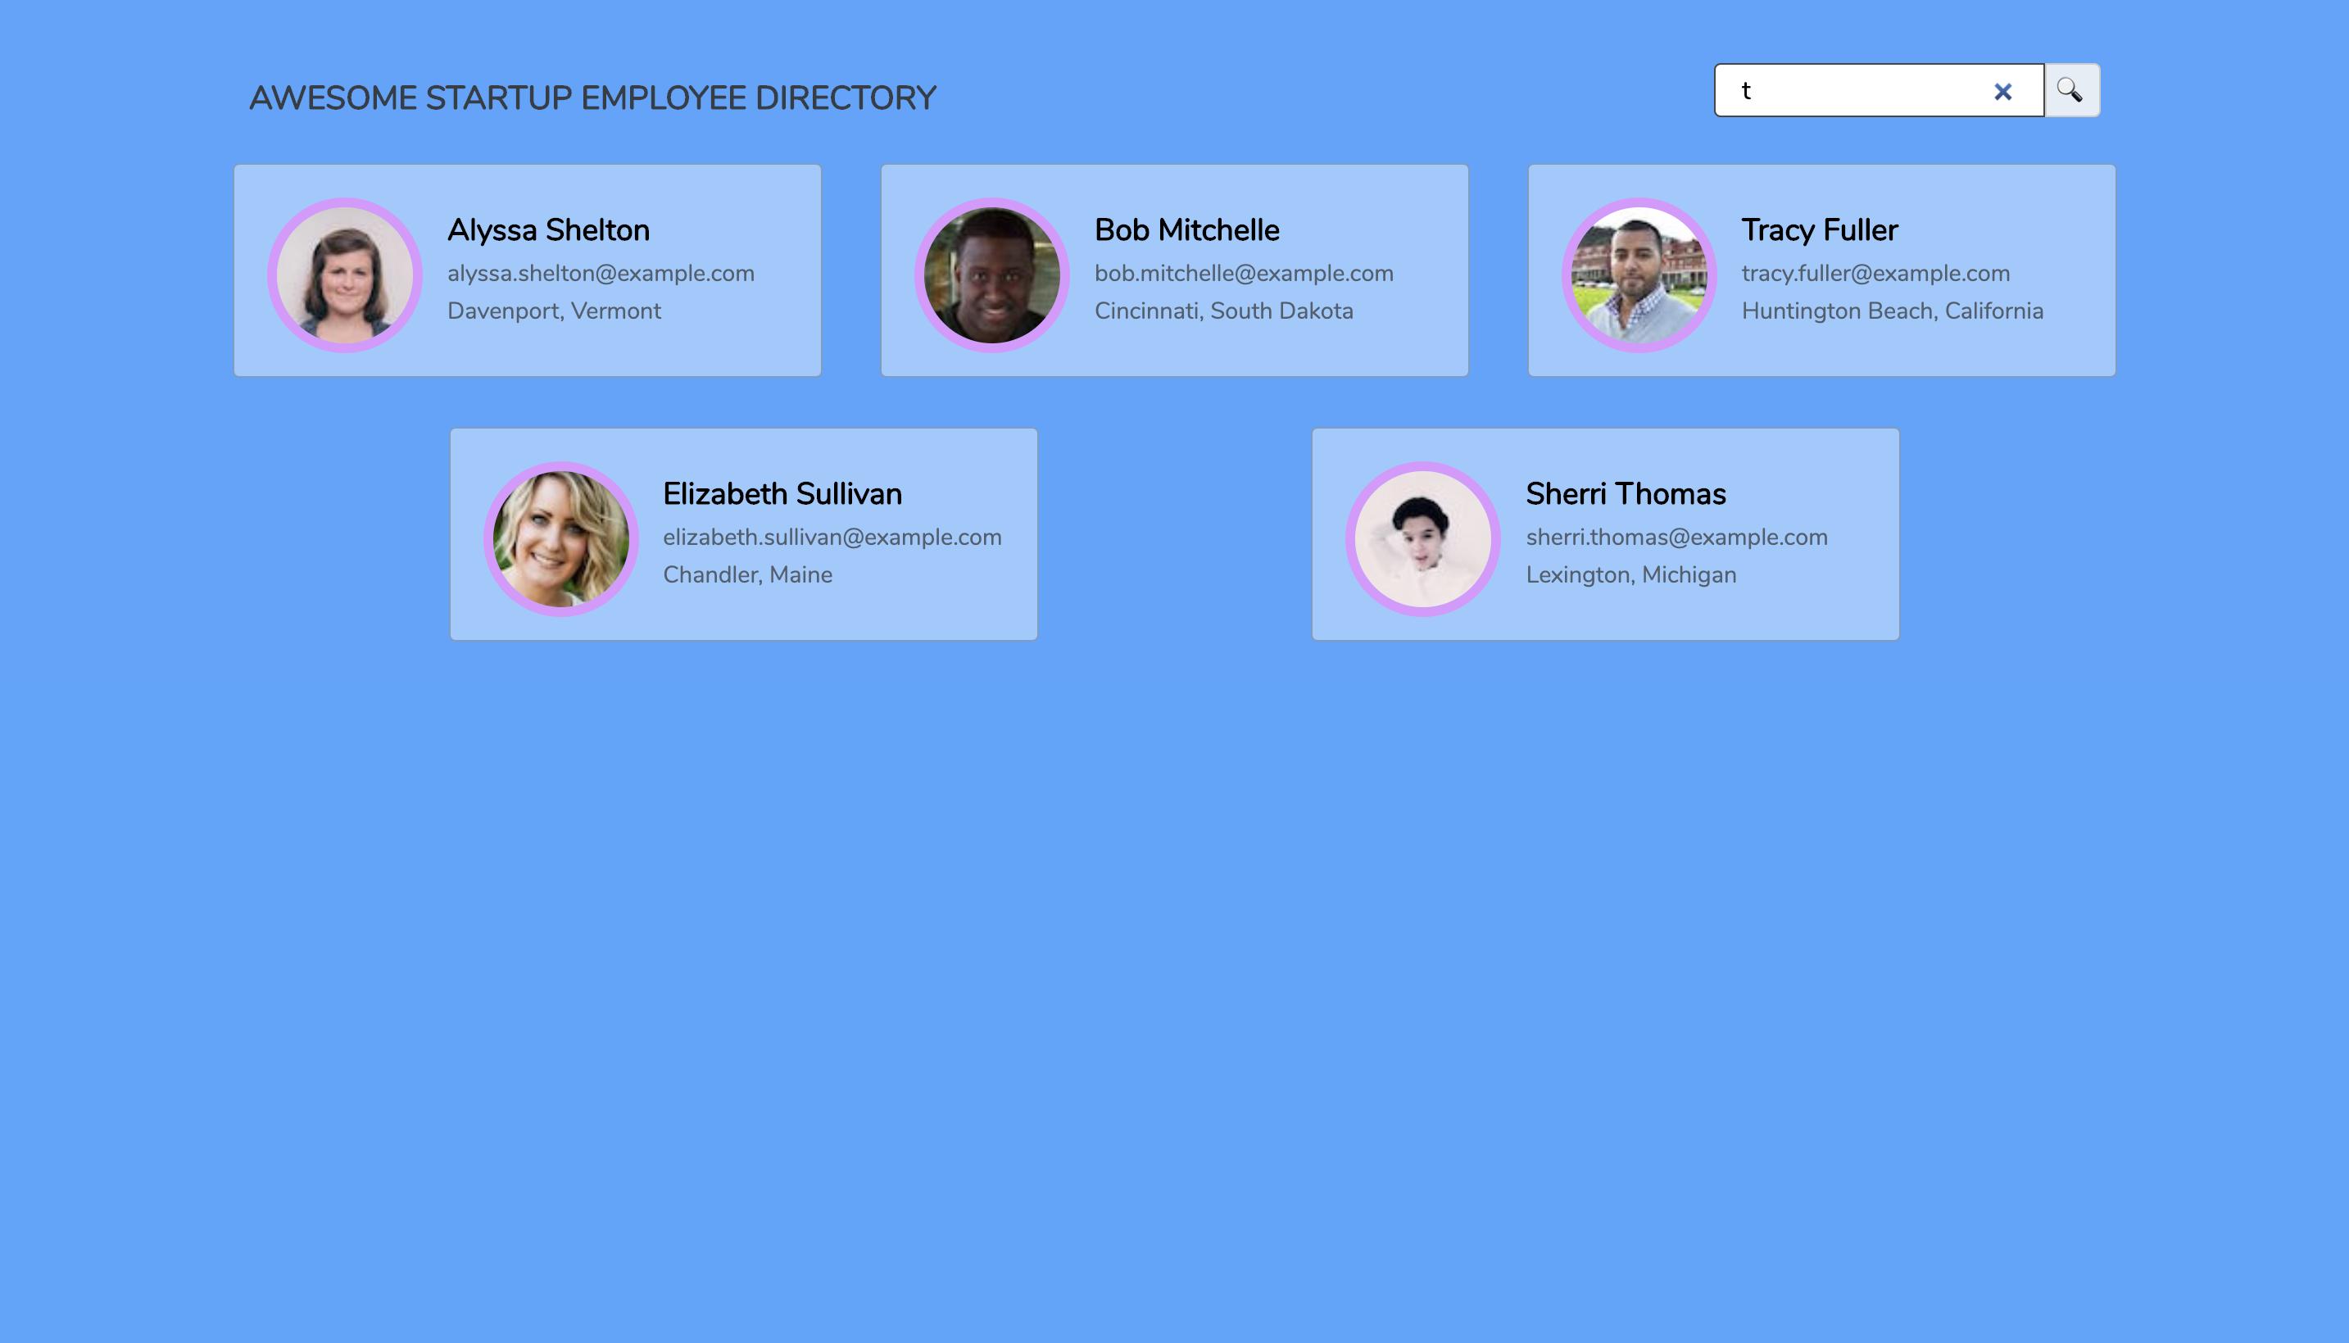This screenshot has width=2349, height=1343.
Task: Click the Awesome Startup Employee Directory title
Action: 593,98
